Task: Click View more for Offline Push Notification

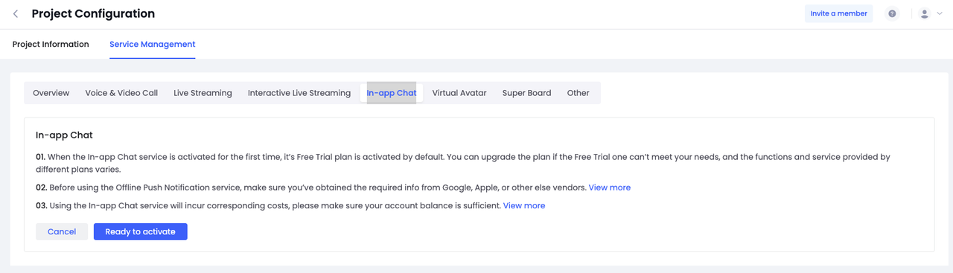Action: (610, 187)
